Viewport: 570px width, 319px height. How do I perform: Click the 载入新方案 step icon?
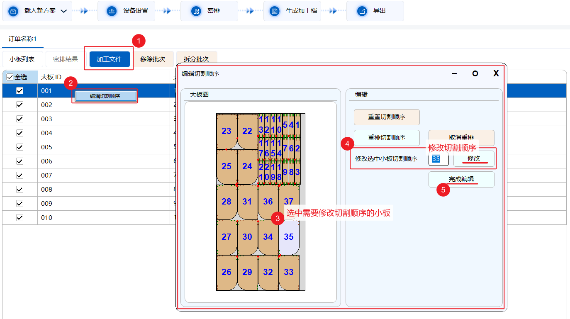tap(14, 11)
